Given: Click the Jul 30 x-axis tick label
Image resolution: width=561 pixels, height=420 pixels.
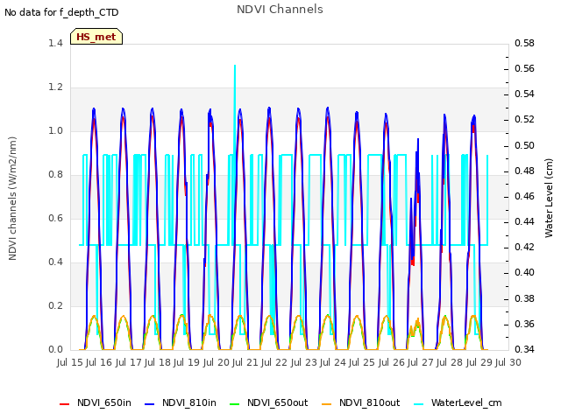Looking at the screenshot, I should click(508, 362).
